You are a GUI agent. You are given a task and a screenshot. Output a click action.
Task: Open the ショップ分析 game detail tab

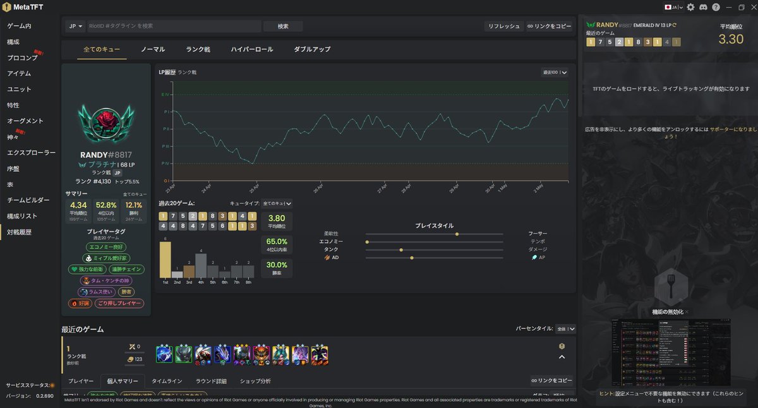click(x=256, y=381)
